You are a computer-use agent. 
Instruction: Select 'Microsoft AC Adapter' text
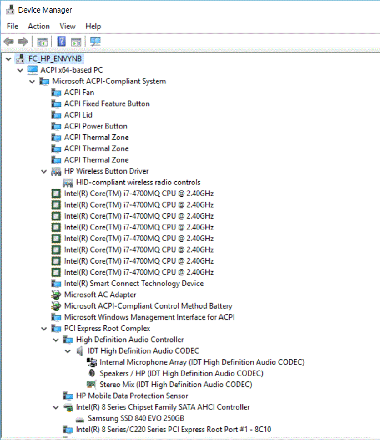pos(100,295)
